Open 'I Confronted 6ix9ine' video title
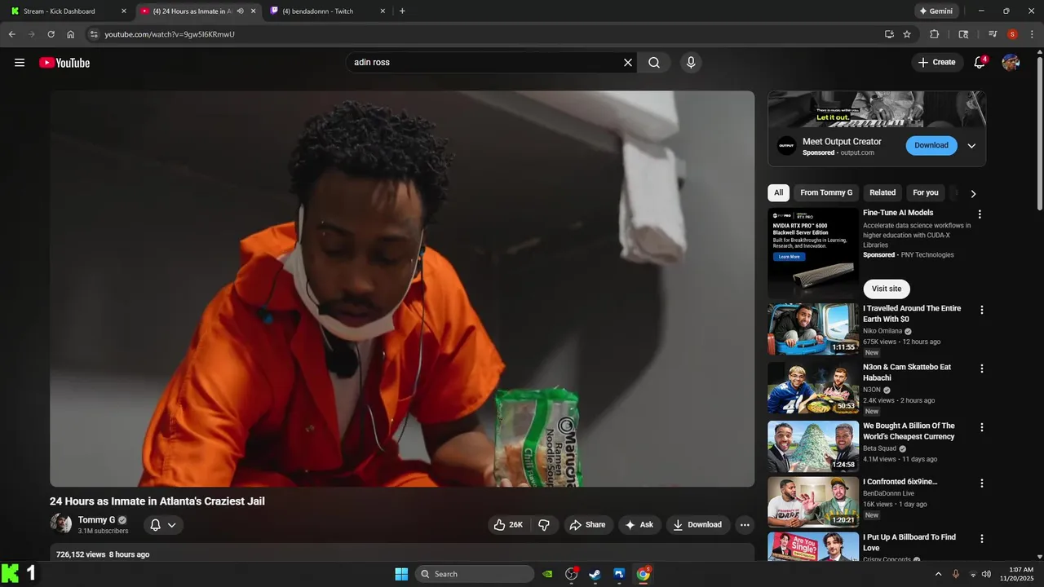Screen dimensions: 1044x587 coord(900,482)
